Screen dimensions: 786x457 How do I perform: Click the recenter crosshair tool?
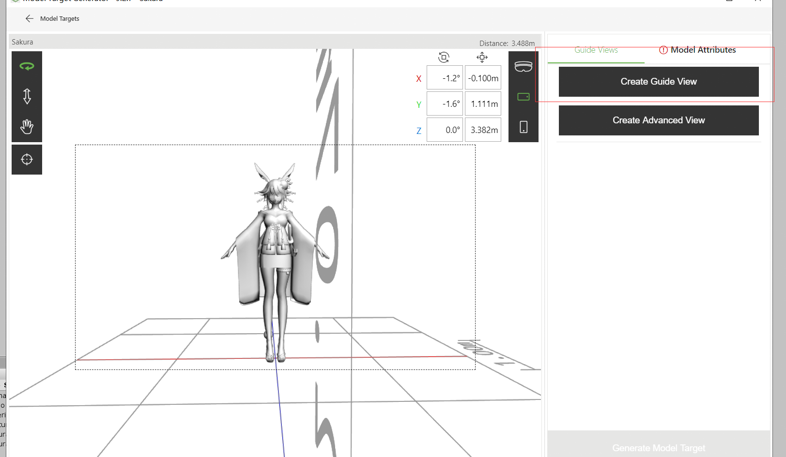pyautogui.click(x=27, y=159)
